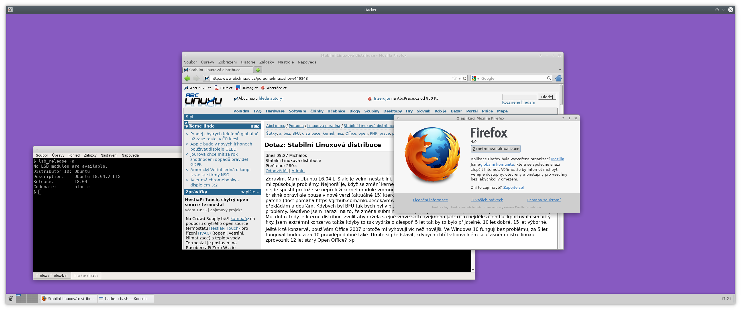Open the Google search engine selector
Viewport: 741px width, 310px height.
[x=475, y=78]
